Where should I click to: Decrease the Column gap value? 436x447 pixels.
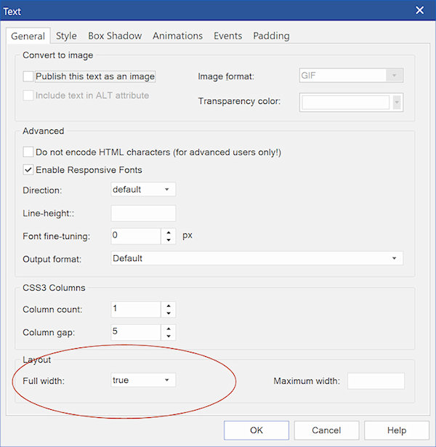point(169,337)
